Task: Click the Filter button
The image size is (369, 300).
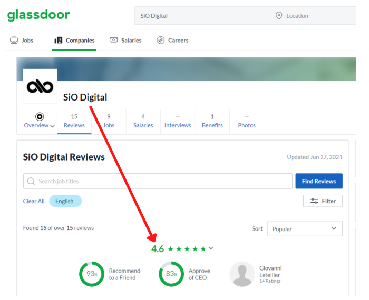Action: (323, 201)
